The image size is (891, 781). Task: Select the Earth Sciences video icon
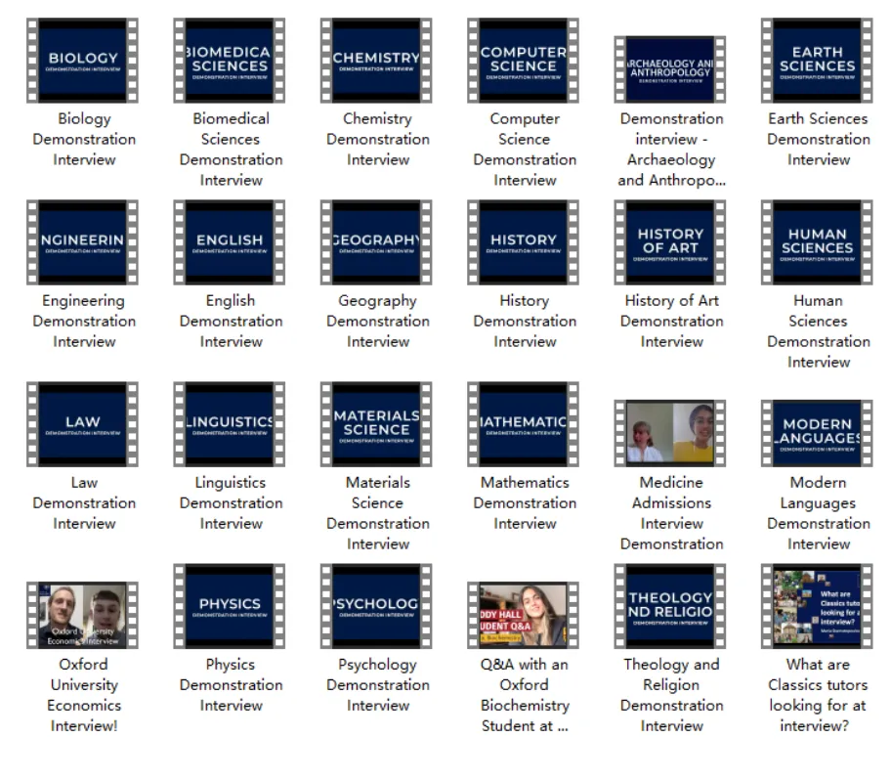coord(817,61)
